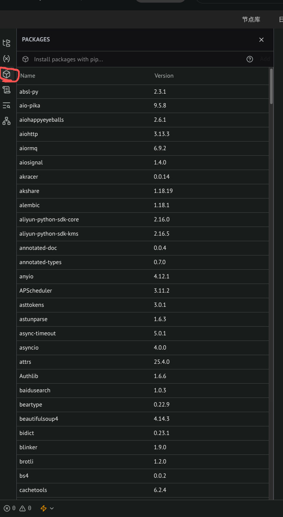Open the hierarchy diagram sidebar icon
Screen dimensions: 283x517
pyautogui.click(x=6, y=121)
